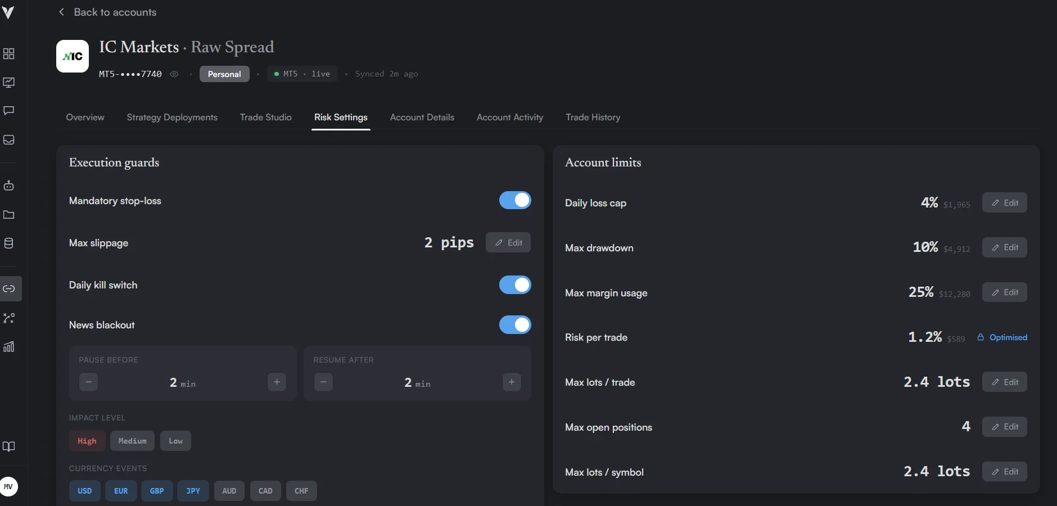Viewport: 1057px width, 506px height.
Task: Open the book documentation icon in sidebar
Action: coord(9,446)
